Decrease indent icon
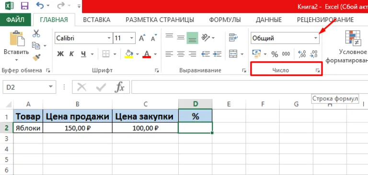Screen dimensions: 368x175 click(206, 54)
